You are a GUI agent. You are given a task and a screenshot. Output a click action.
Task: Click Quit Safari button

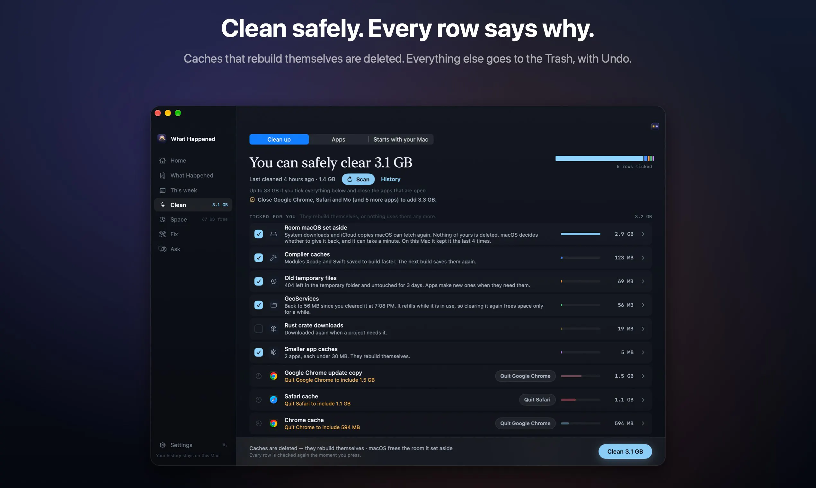(537, 399)
